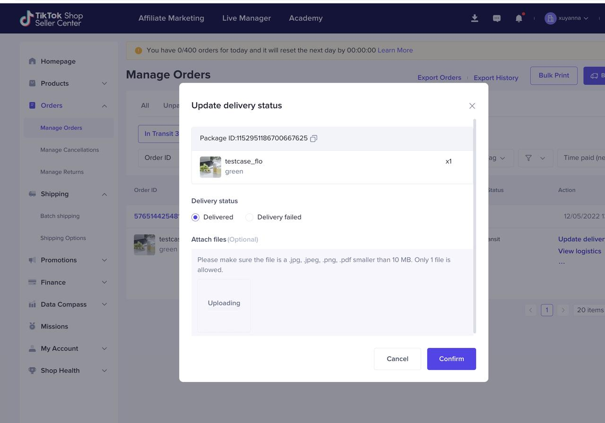
Task: Expand the Finance sidebar section
Action: [x=104, y=282]
